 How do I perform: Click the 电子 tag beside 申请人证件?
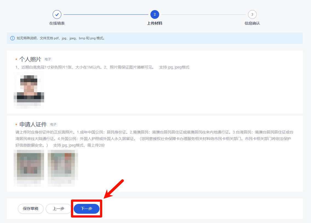pos(53,124)
